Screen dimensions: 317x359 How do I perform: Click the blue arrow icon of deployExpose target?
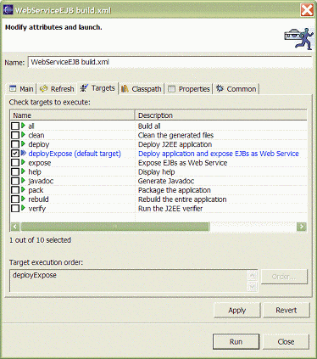point(24,153)
